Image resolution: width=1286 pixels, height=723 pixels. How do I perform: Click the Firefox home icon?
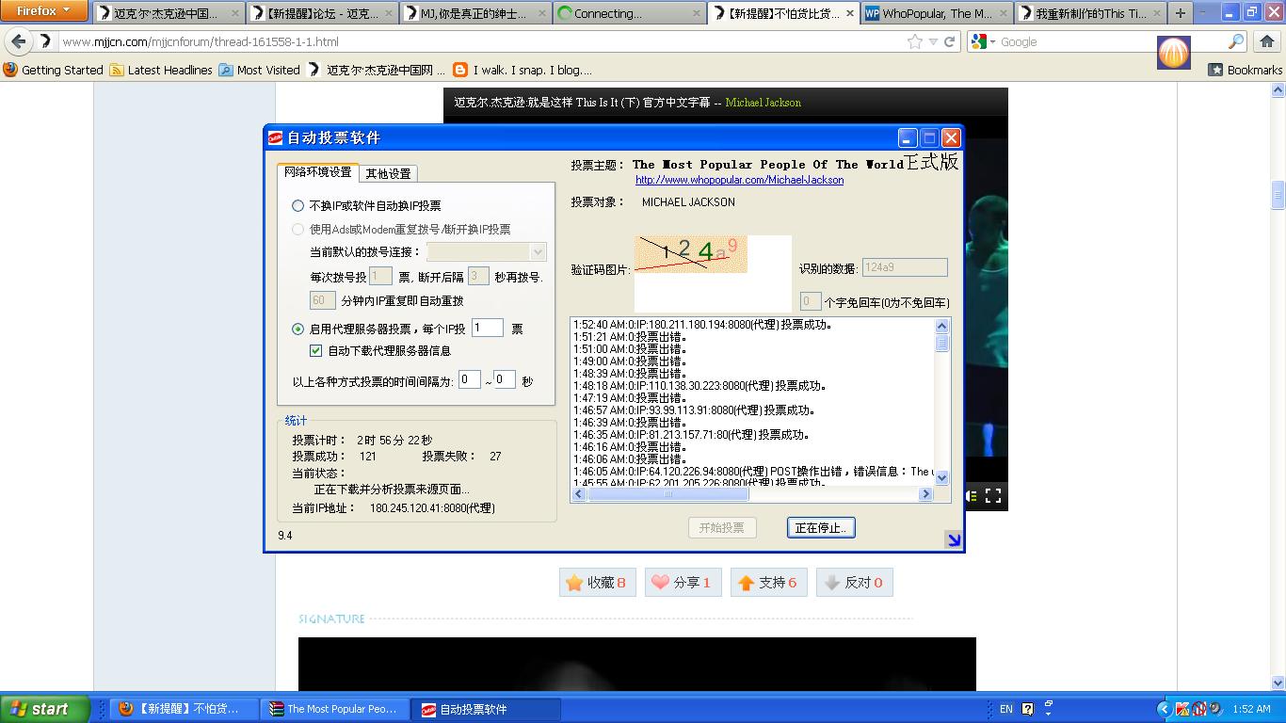pos(1266,41)
